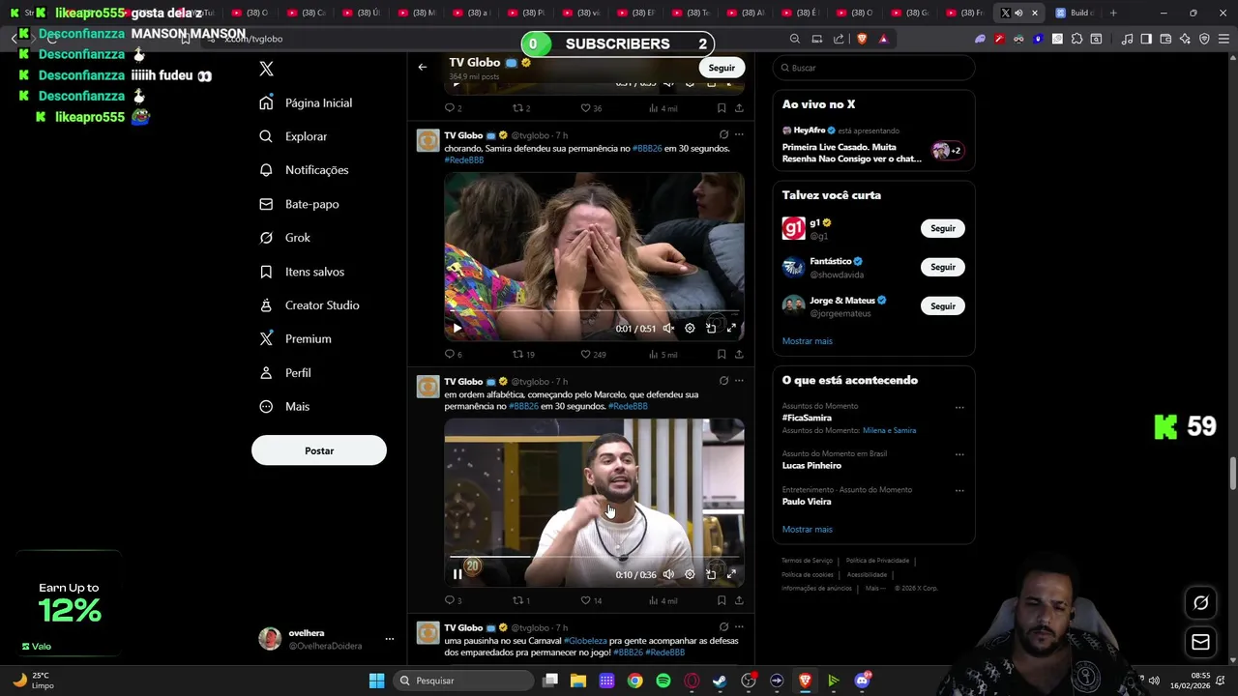Open Grok from the sidebar
The width and height of the screenshot is (1238, 696).
click(x=284, y=238)
